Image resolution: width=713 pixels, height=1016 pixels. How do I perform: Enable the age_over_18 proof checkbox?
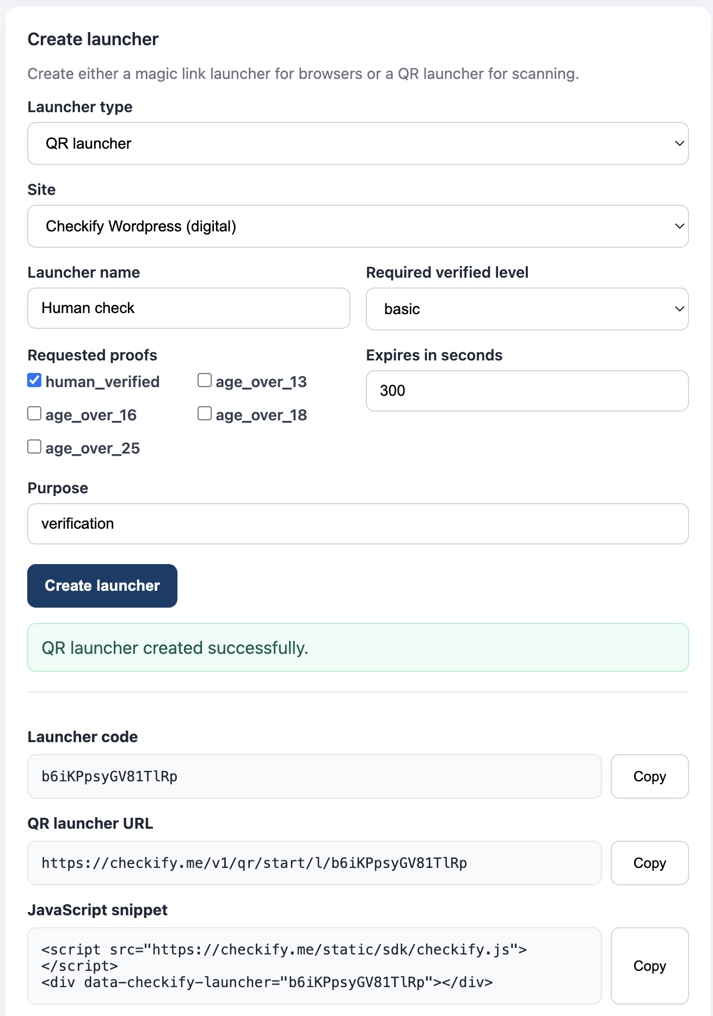click(x=205, y=414)
